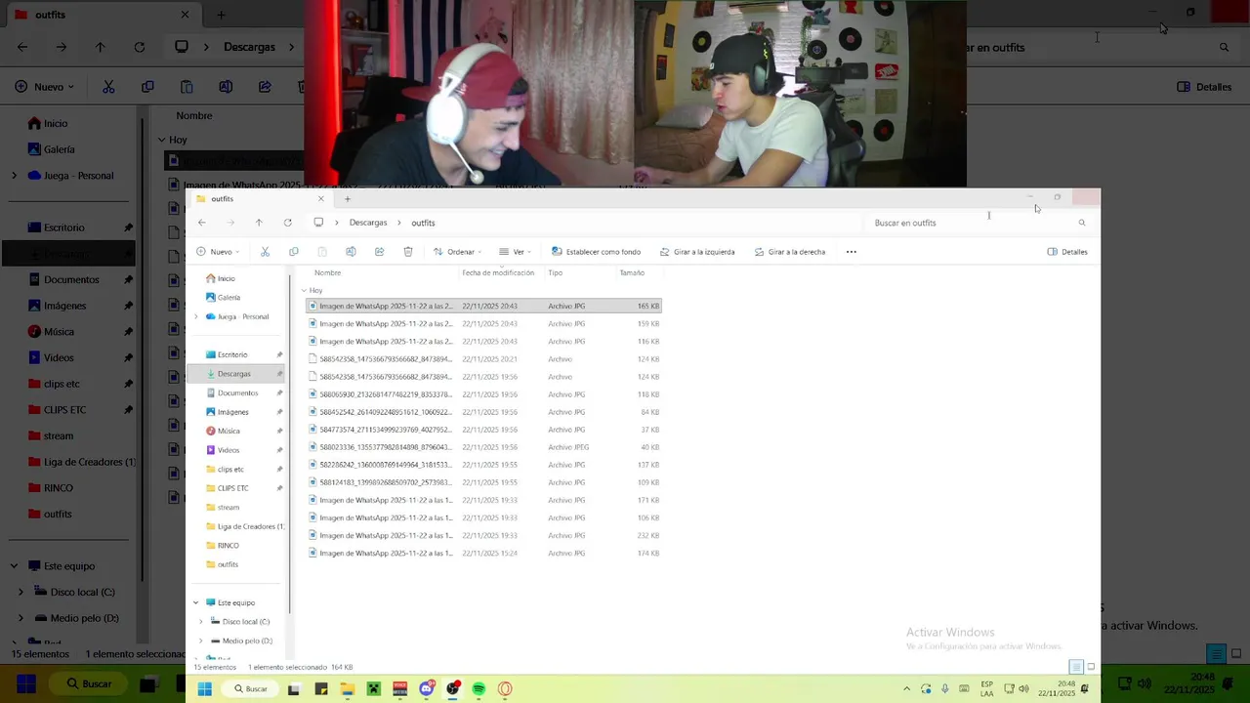The height and width of the screenshot is (703, 1250).
Task: Select the Archivo JPEG 40 KB file
Action: tap(483, 447)
